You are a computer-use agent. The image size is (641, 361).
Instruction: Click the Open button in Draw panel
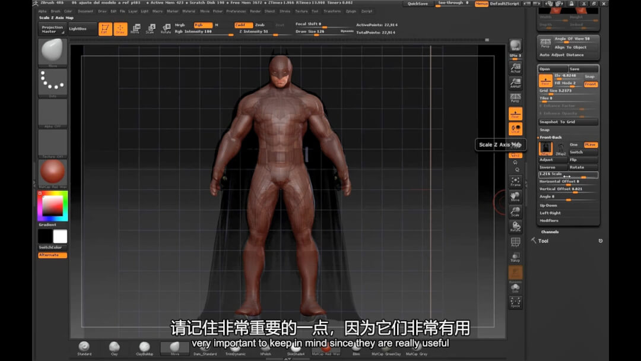(553, 69)
